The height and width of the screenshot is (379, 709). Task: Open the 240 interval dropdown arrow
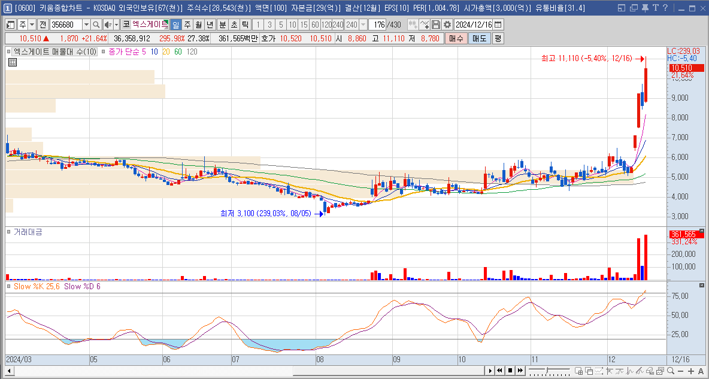pos(363,25)
